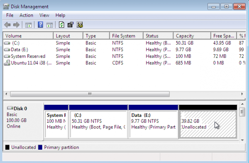This screenshot has width=249, height=163.
Task: Click the System Reserved volume drive icon
Action: [x=7, y=57]
